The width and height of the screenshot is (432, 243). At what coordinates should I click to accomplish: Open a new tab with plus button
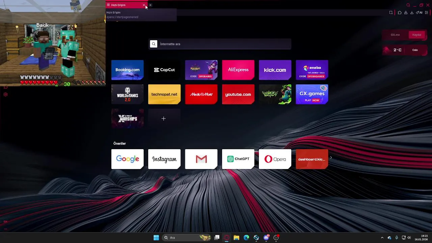click(151, 5)
